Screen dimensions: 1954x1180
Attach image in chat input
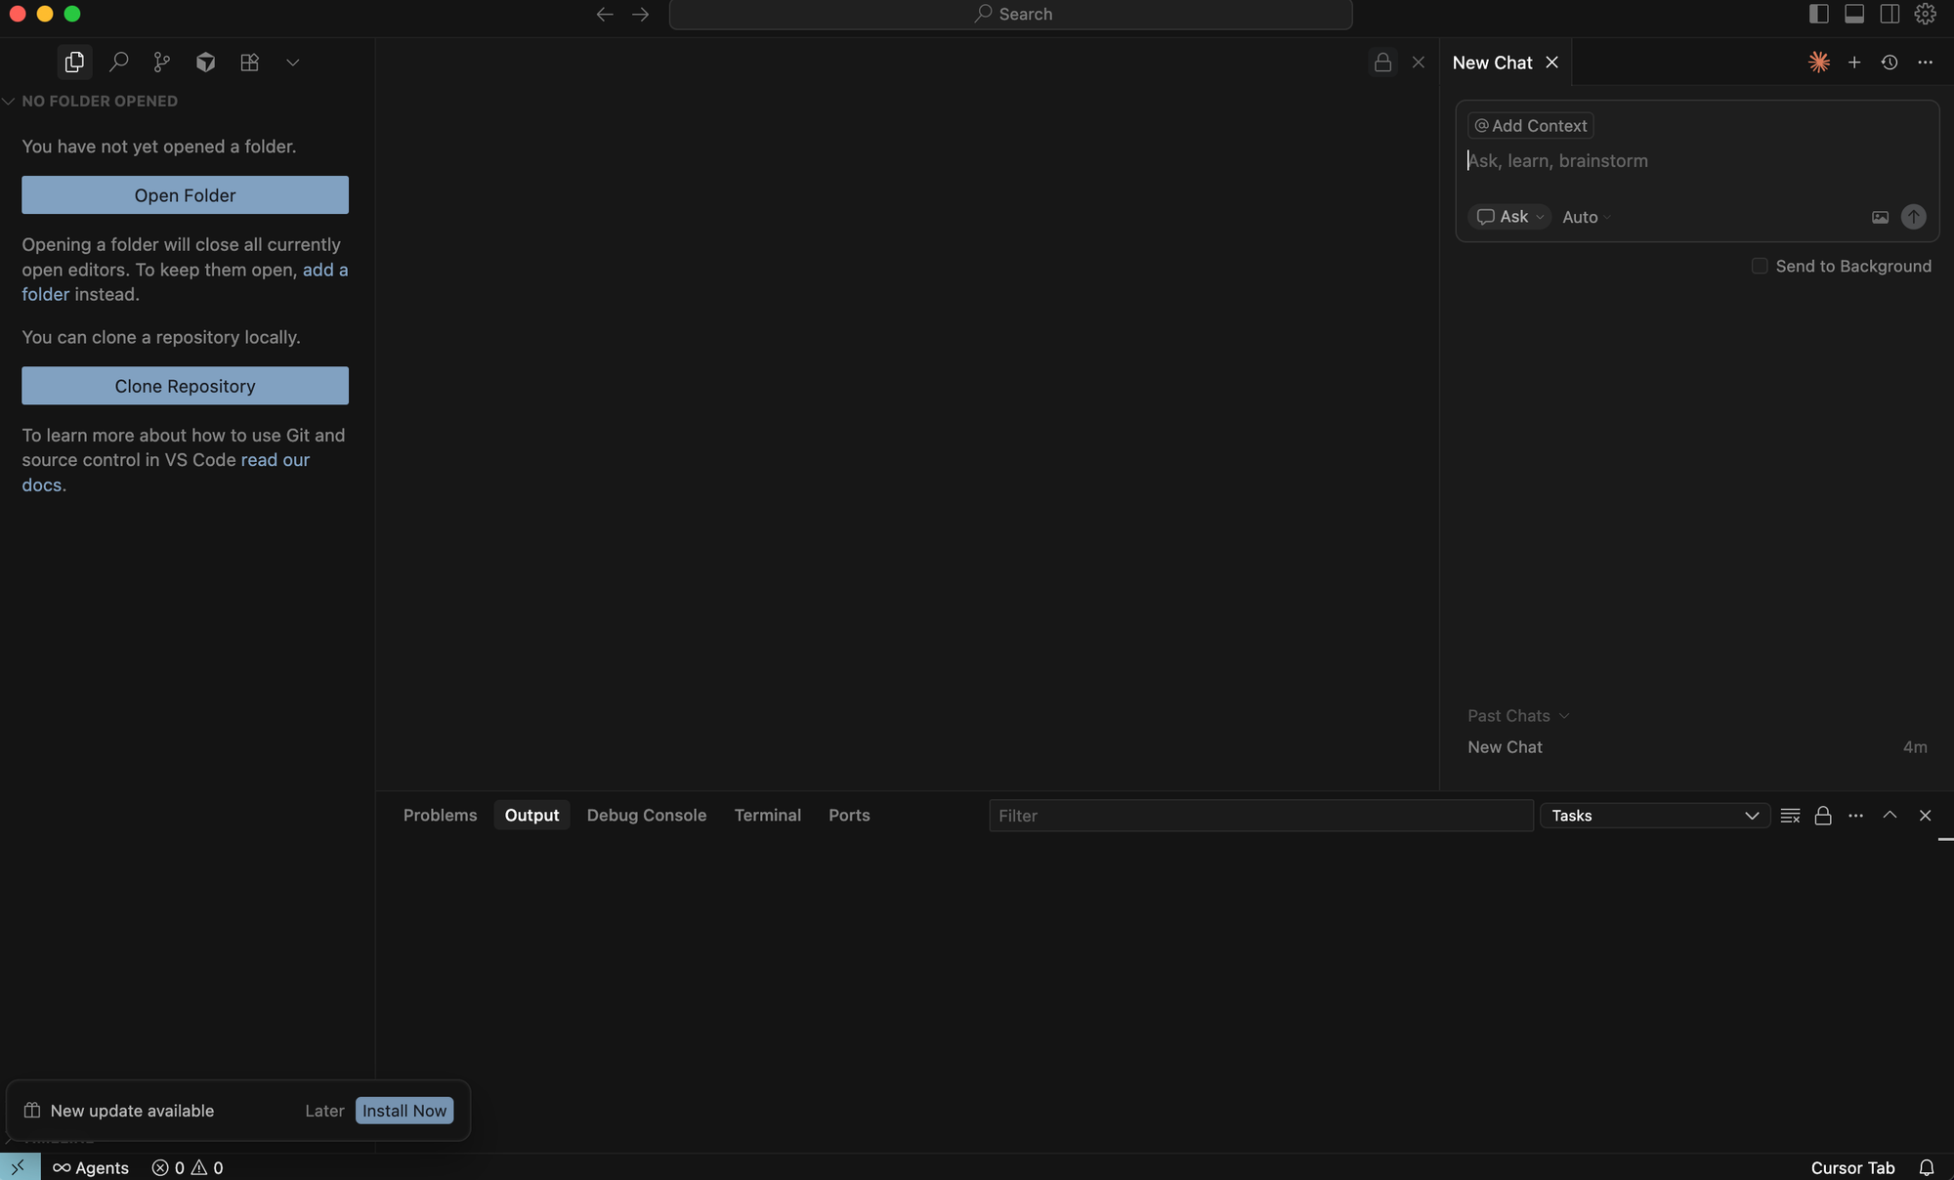click(x=1880, y=217)
